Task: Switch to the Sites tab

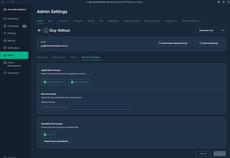Action: (50, 21)
